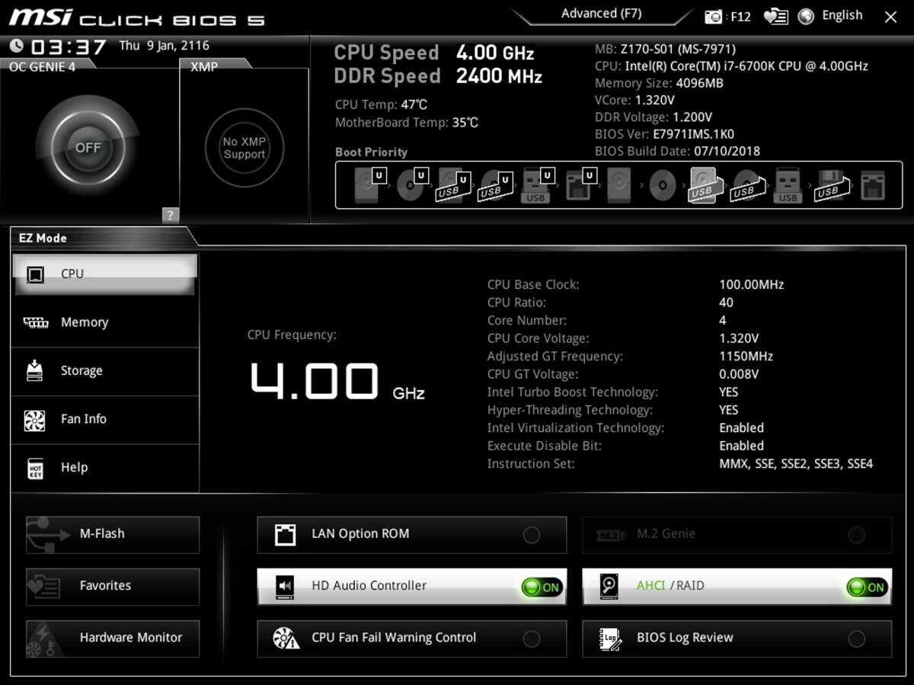The image size is (914, 685).
Task: Take a screenshot with the F12 camera icon
Action: 714,16
